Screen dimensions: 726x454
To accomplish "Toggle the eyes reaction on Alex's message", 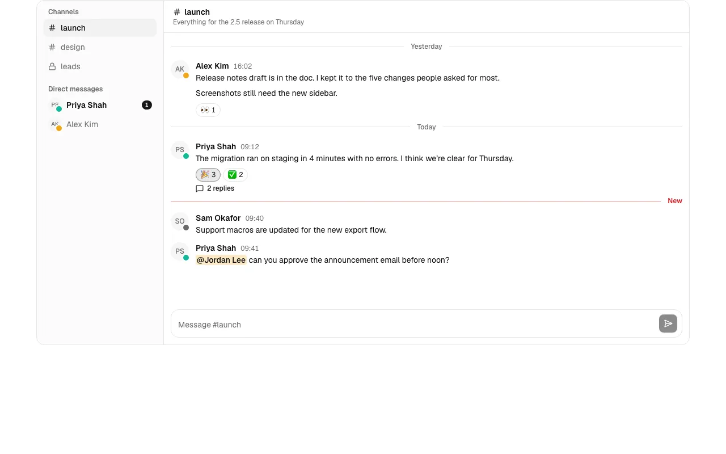I will 208,110.
